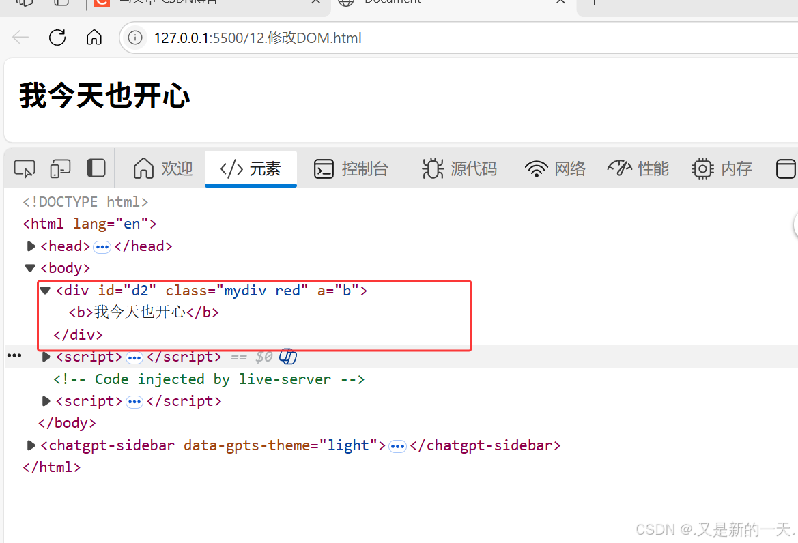Click the a="b" attribute
The height and width of the screenshot is (543, 798).
click(x=339, y=291)
